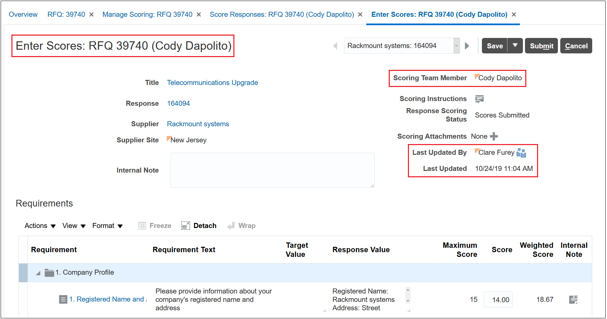This screenshot has width=607, height=319.
Task: Collapse the Company Profile section
Action: click(x=38, y=273)
